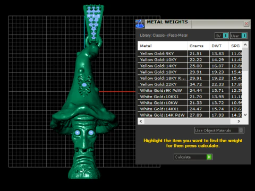The image size is (255, 191).
Task: Select the White Gold:10KX1 row
Action: [x=190, y=97]
